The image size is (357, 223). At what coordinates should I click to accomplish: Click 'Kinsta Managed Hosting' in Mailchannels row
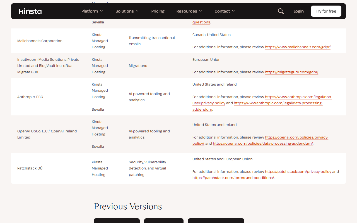100,41
